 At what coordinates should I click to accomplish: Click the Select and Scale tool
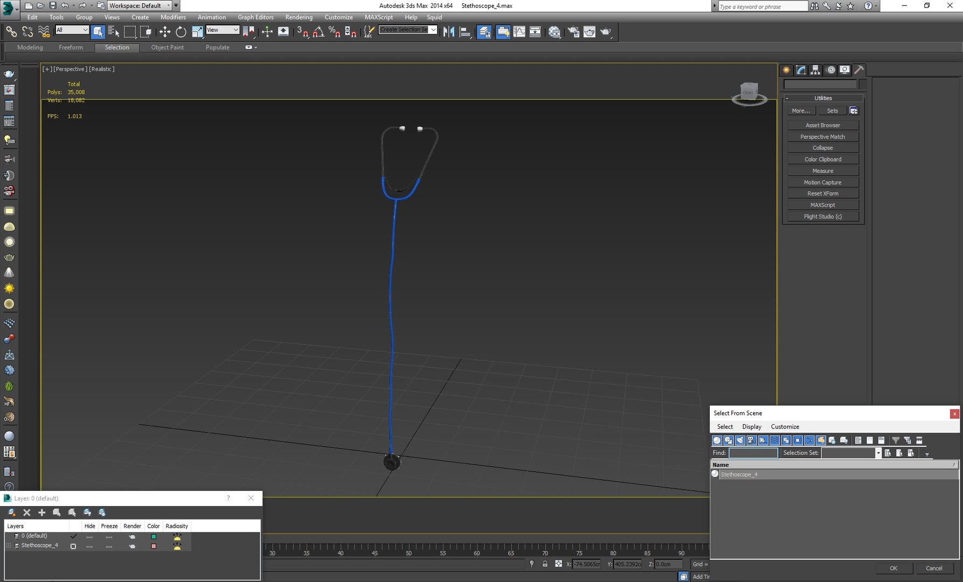click(197, 32)
